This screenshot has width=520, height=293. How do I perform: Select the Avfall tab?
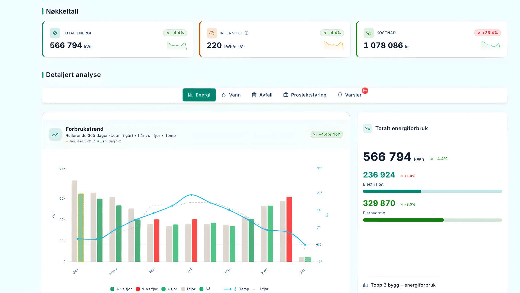[262, 95]
